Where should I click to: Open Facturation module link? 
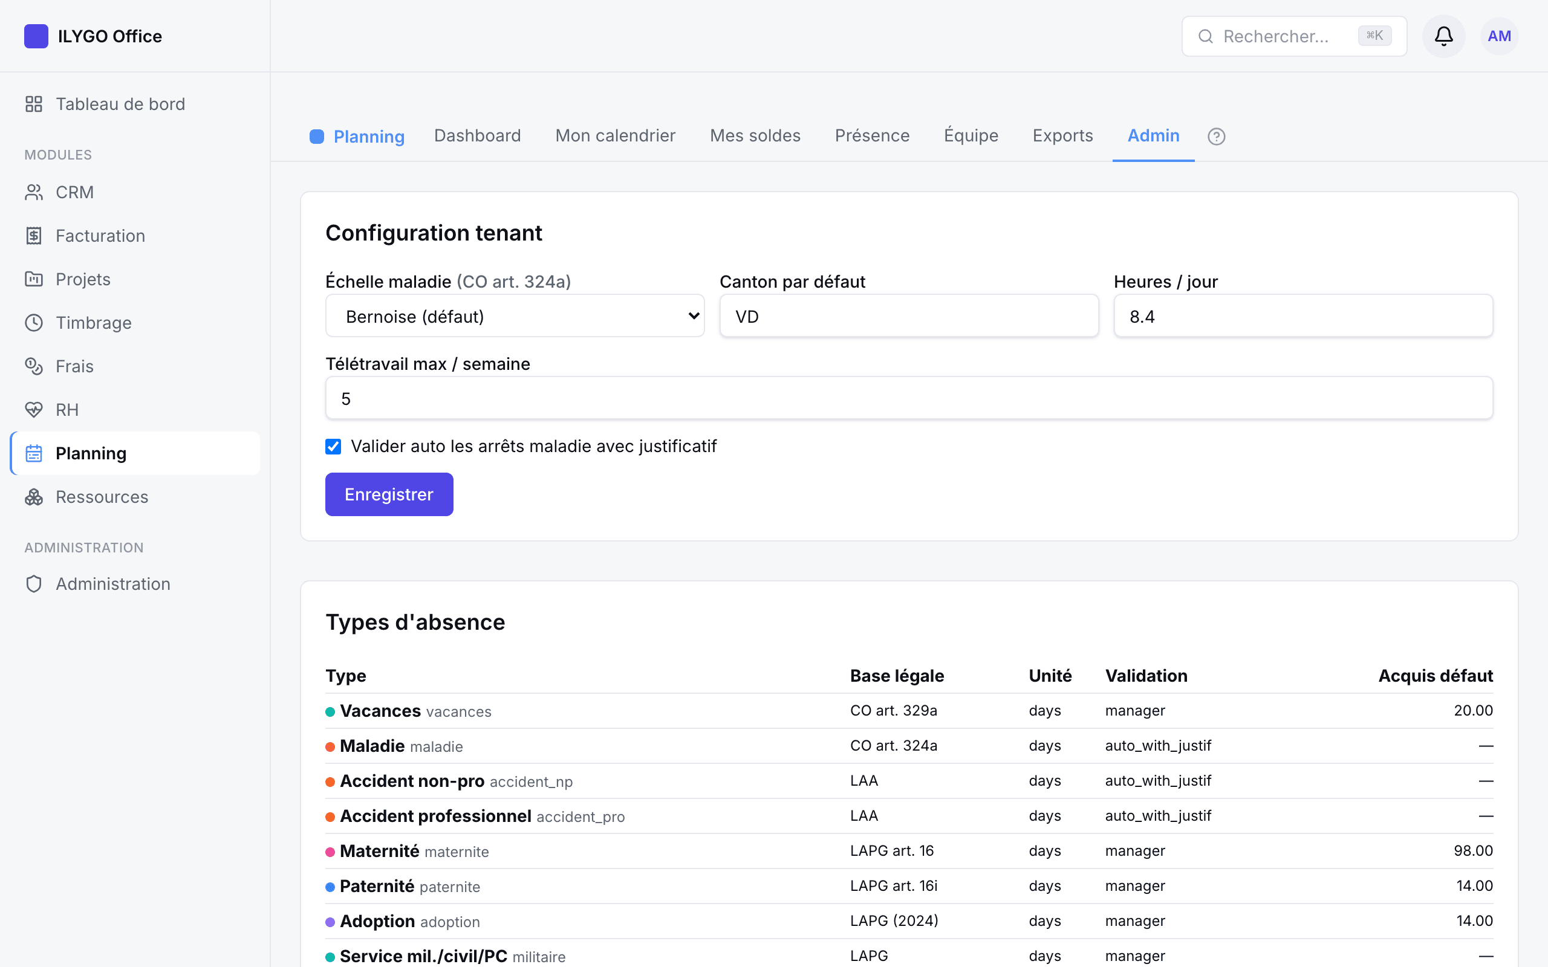[x=135, y=235]
